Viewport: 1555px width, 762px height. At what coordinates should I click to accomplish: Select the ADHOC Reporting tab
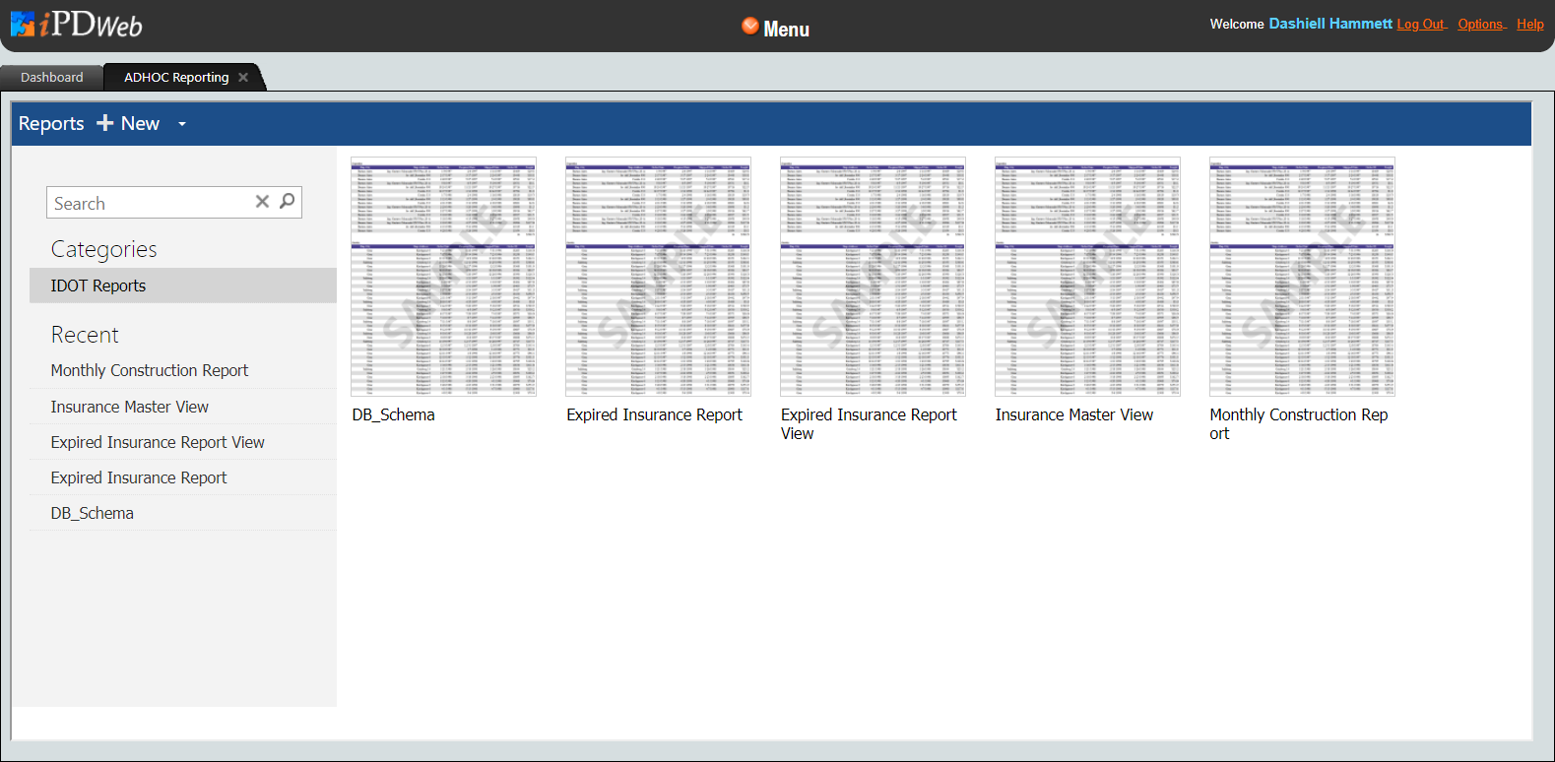tap(175, 78)
